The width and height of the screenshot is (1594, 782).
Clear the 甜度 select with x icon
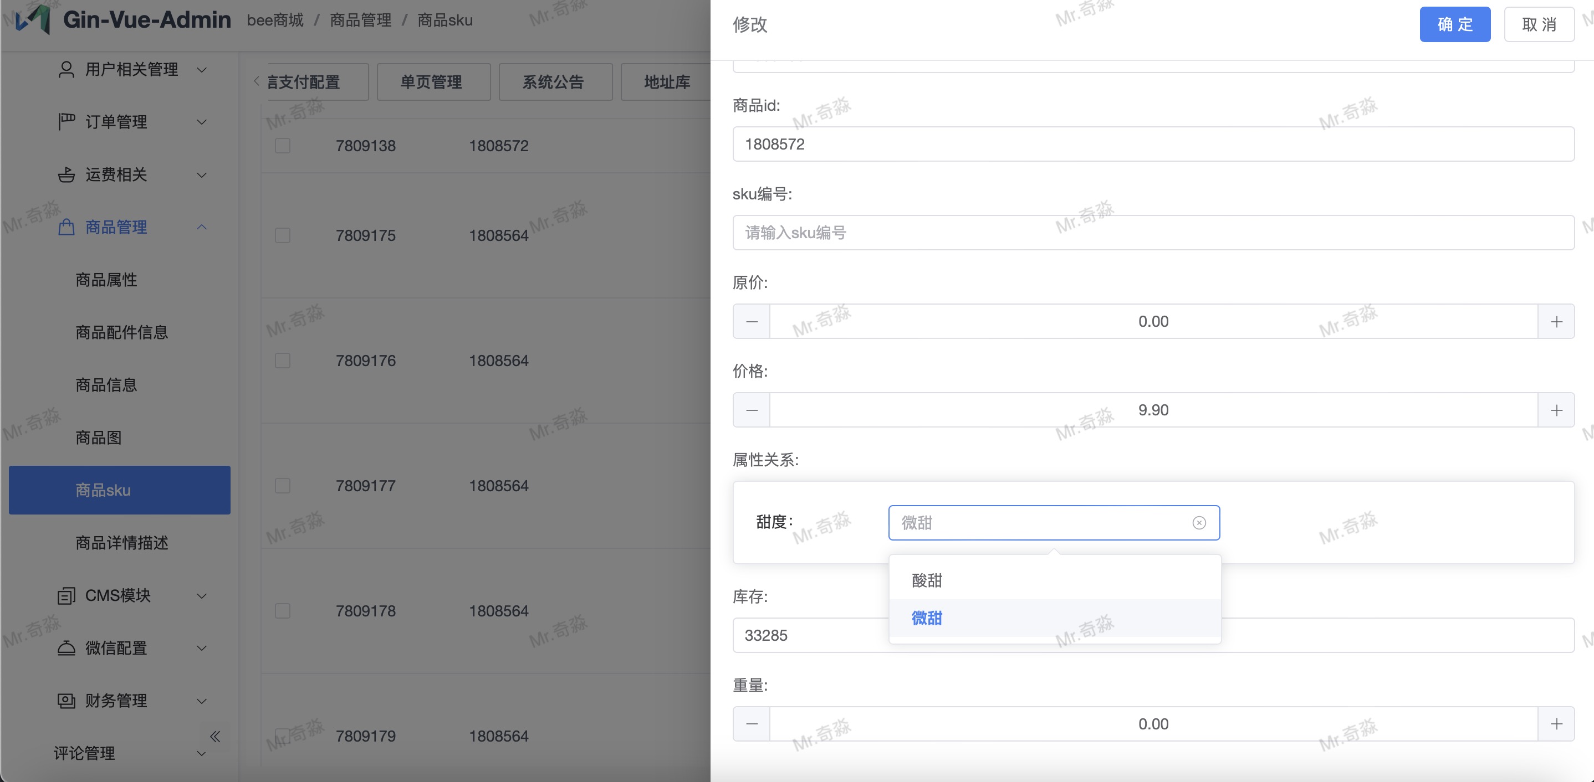pos(1199,523)
